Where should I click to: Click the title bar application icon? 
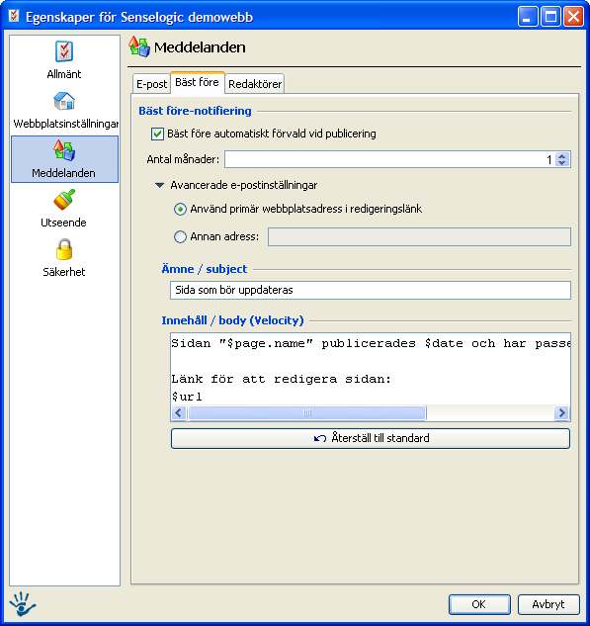click(14, 17)
